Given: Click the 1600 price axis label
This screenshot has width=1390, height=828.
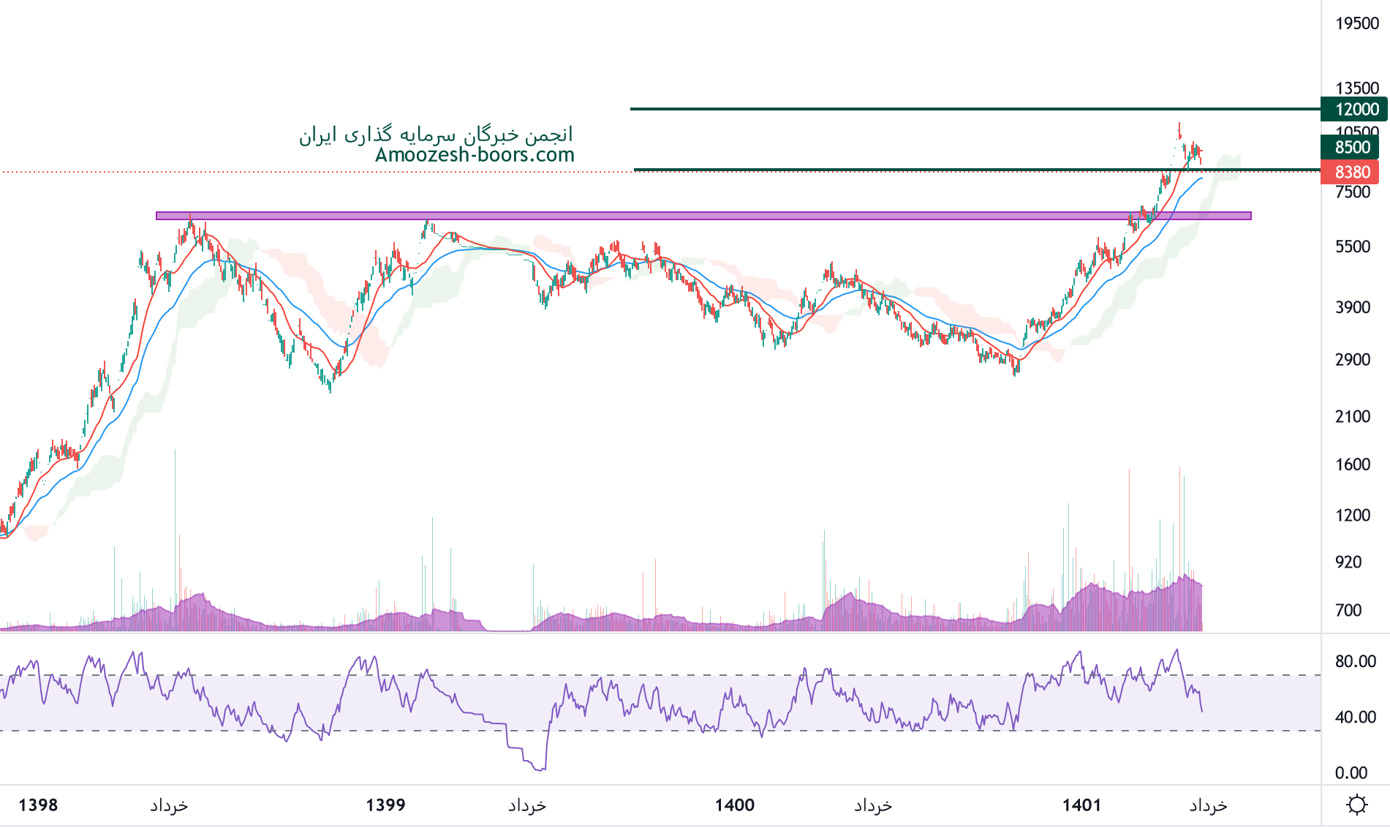Looking at the screenshot, I should pyautogui.click(x=1352, y=464).
